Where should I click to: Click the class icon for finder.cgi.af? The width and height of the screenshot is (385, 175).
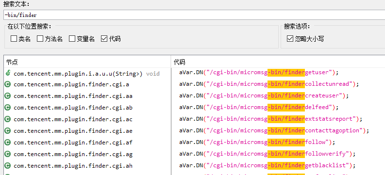tap(8, 143)
